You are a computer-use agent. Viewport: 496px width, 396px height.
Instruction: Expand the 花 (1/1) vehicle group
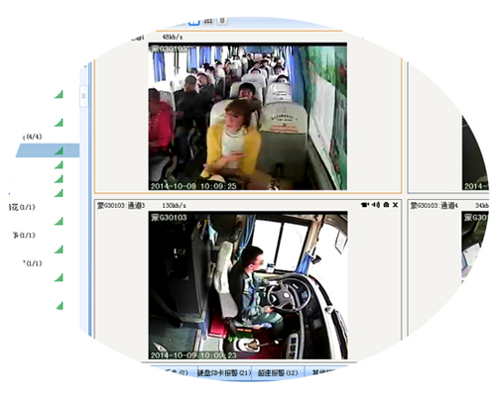click(22, 207)
